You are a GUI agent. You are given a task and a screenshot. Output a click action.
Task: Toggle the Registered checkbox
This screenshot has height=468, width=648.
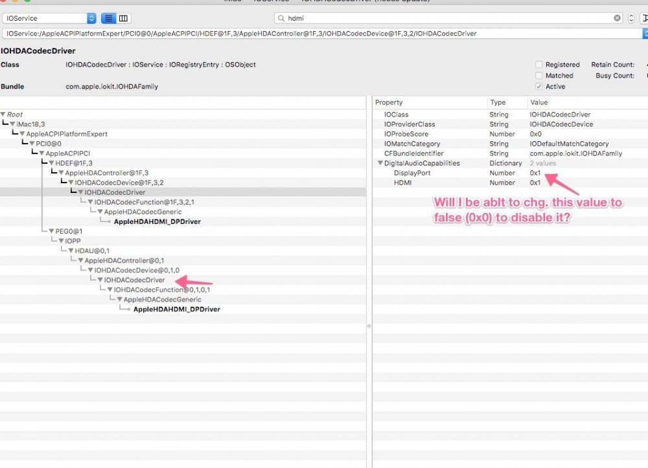(x=539, y=64)
